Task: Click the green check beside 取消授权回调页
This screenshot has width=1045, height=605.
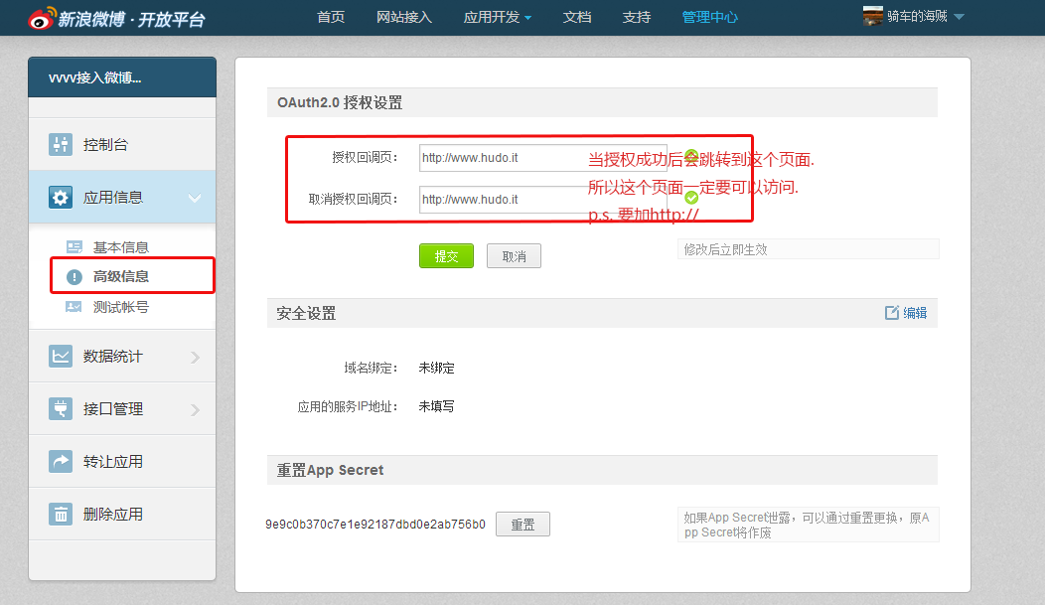Action: [691, 198]
